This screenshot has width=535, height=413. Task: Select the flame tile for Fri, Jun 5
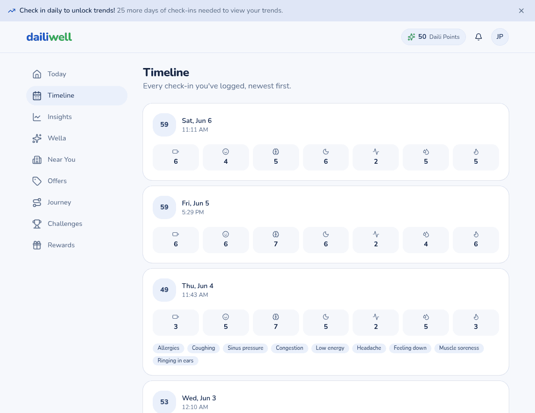tap(476, 240)
